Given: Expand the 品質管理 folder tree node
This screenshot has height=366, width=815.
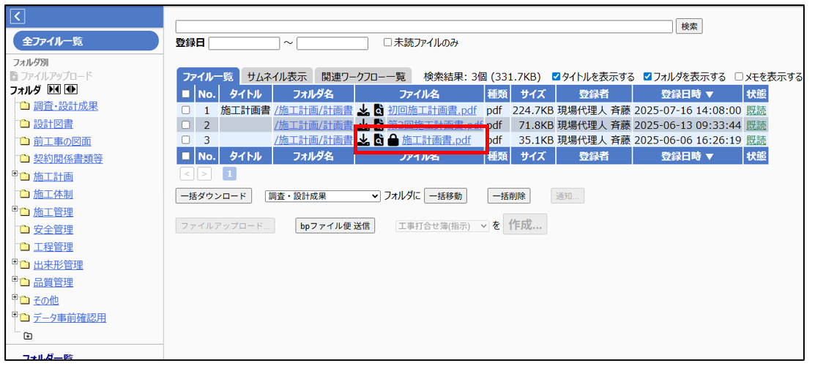Looking at the screenshot, I should [15, 280].
